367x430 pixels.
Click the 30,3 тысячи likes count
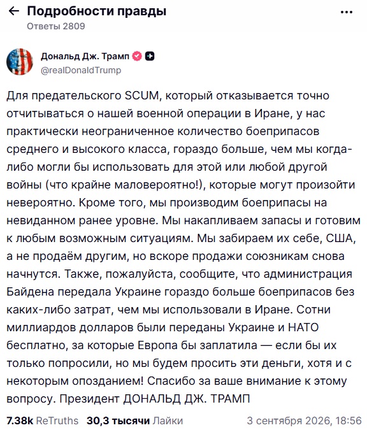119,420
